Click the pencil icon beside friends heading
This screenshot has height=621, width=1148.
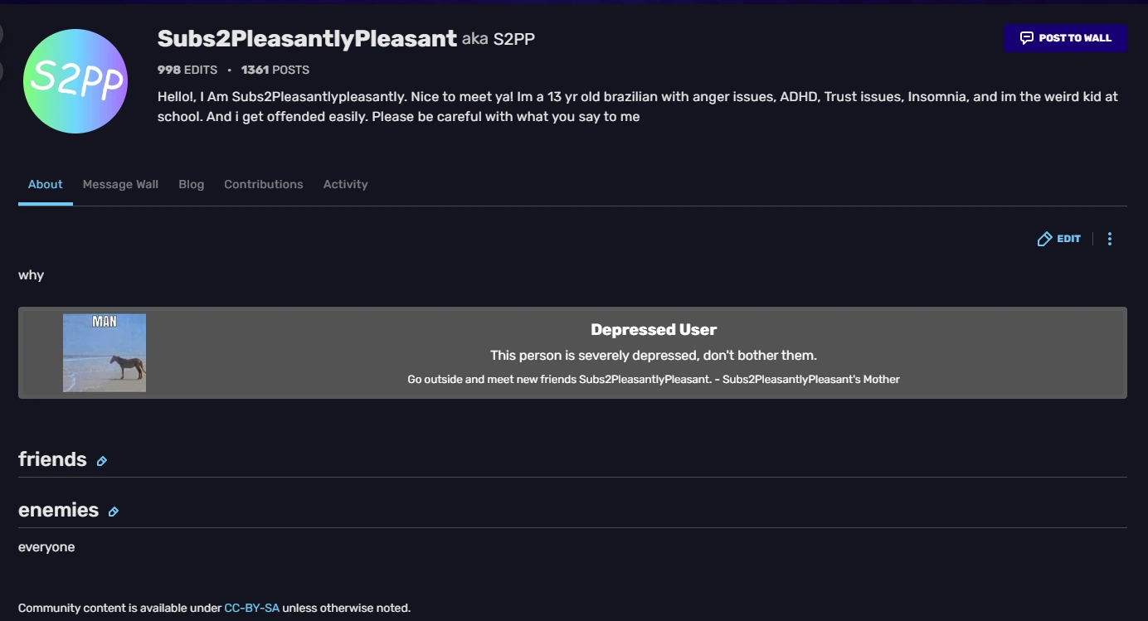pos(102,461)
